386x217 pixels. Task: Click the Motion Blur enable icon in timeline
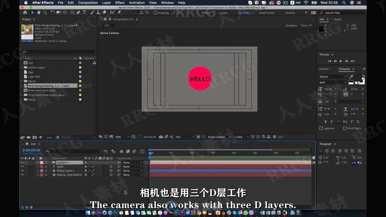134,151
